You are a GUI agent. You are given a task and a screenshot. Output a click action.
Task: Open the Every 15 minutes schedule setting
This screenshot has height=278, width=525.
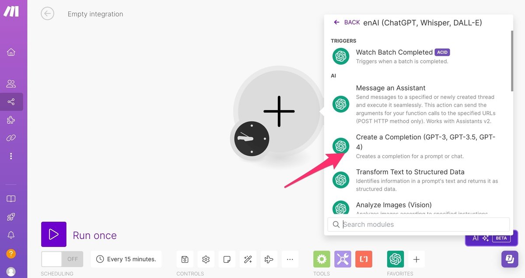tap(126, 259)
